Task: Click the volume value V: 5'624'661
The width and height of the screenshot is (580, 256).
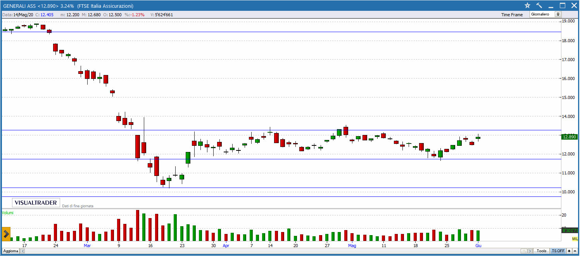Action: [162, 15]
